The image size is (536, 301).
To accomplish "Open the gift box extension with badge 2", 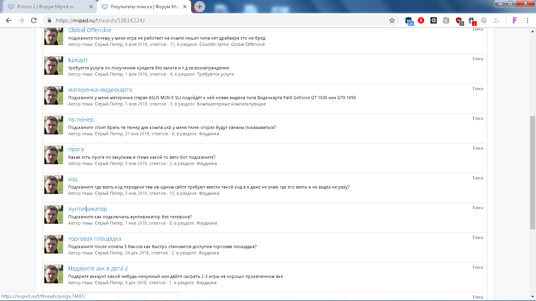I will 472,21.
